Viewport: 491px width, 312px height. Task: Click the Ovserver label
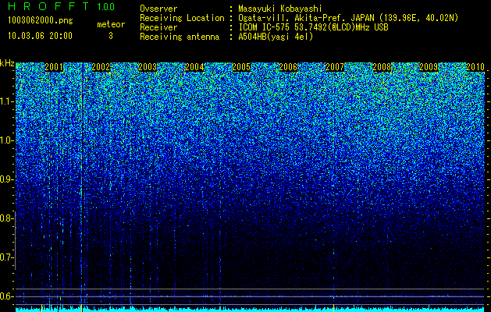[158, 9]
